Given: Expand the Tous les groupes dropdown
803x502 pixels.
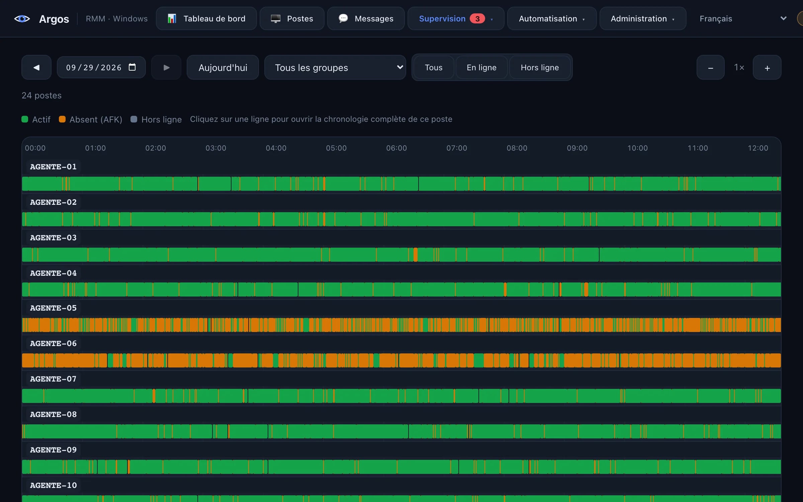Looking at the screenshot, I should 335,67.
